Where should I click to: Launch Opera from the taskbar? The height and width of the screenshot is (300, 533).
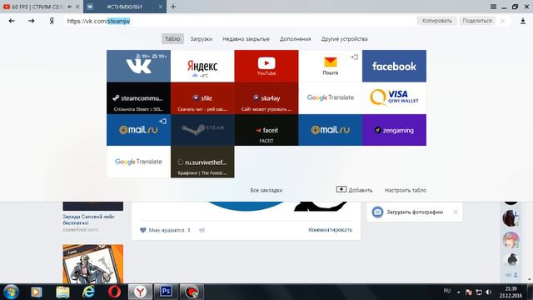(114, 292)
